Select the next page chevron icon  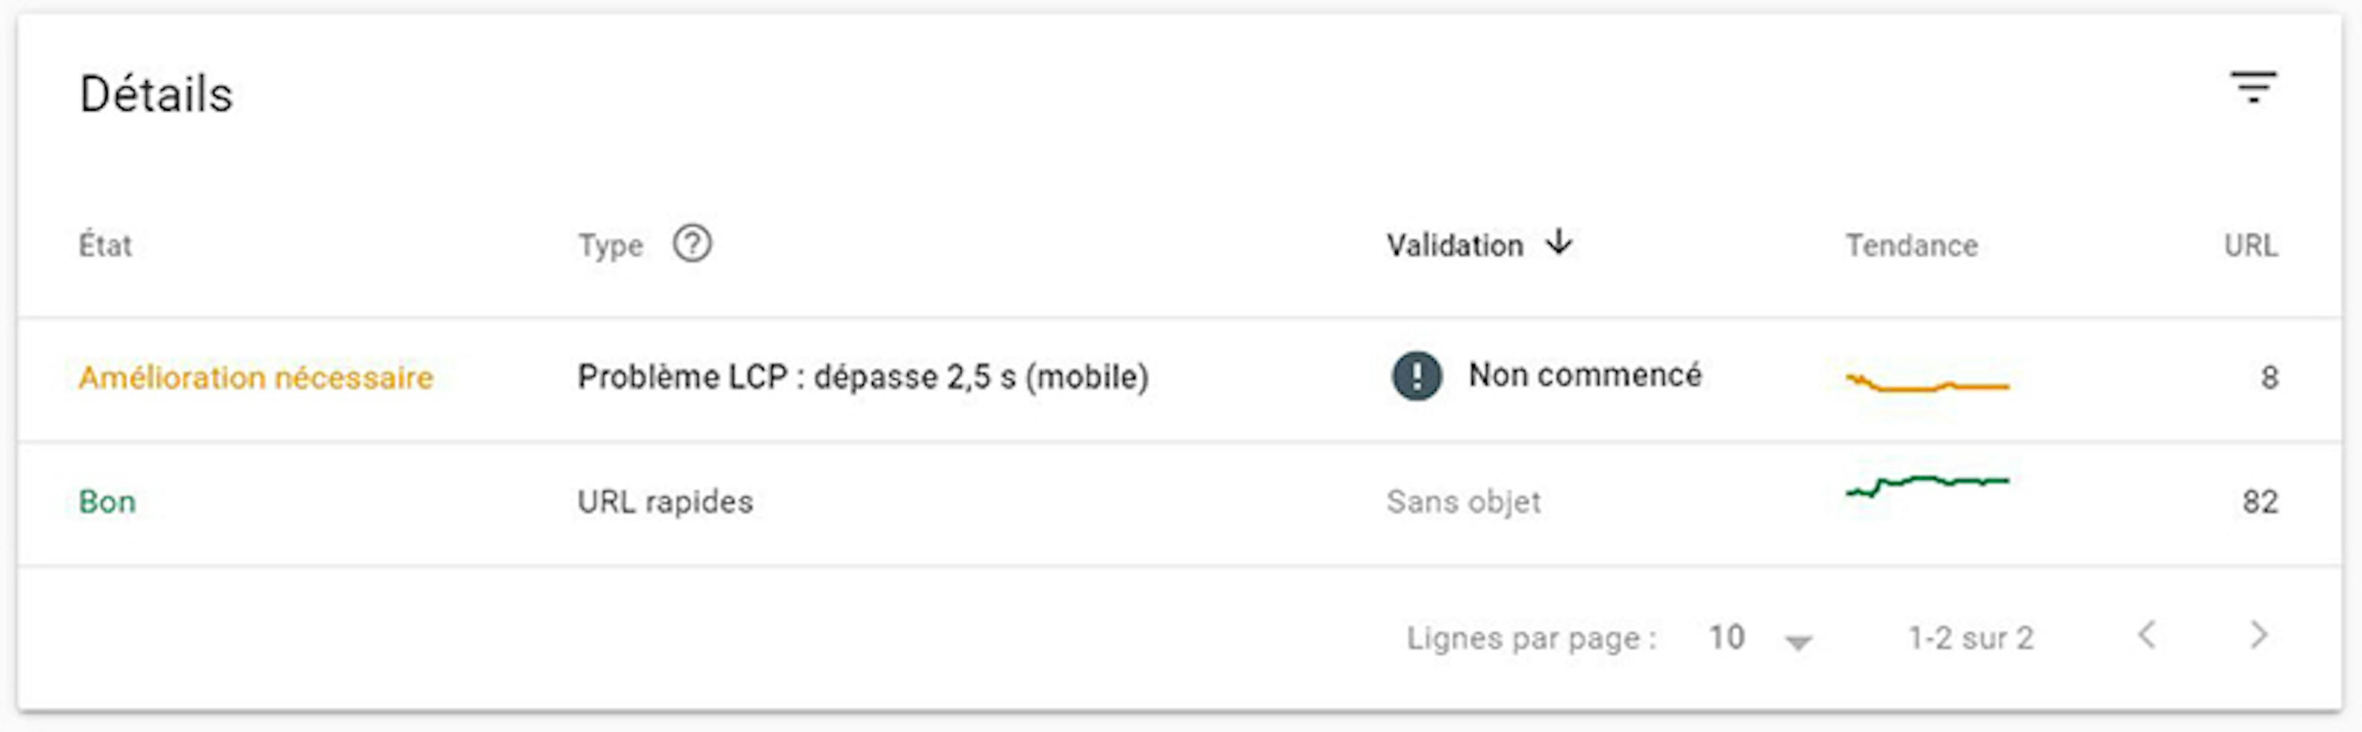tap(2259, 635)
